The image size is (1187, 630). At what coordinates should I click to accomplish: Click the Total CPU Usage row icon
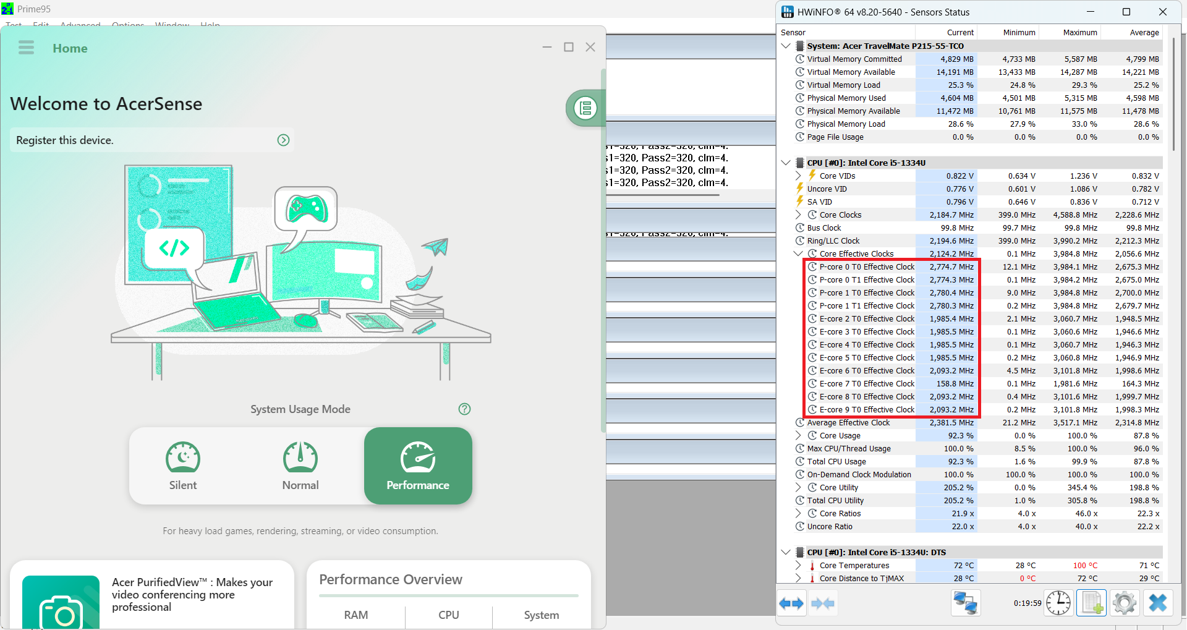(x=800, y=461)
